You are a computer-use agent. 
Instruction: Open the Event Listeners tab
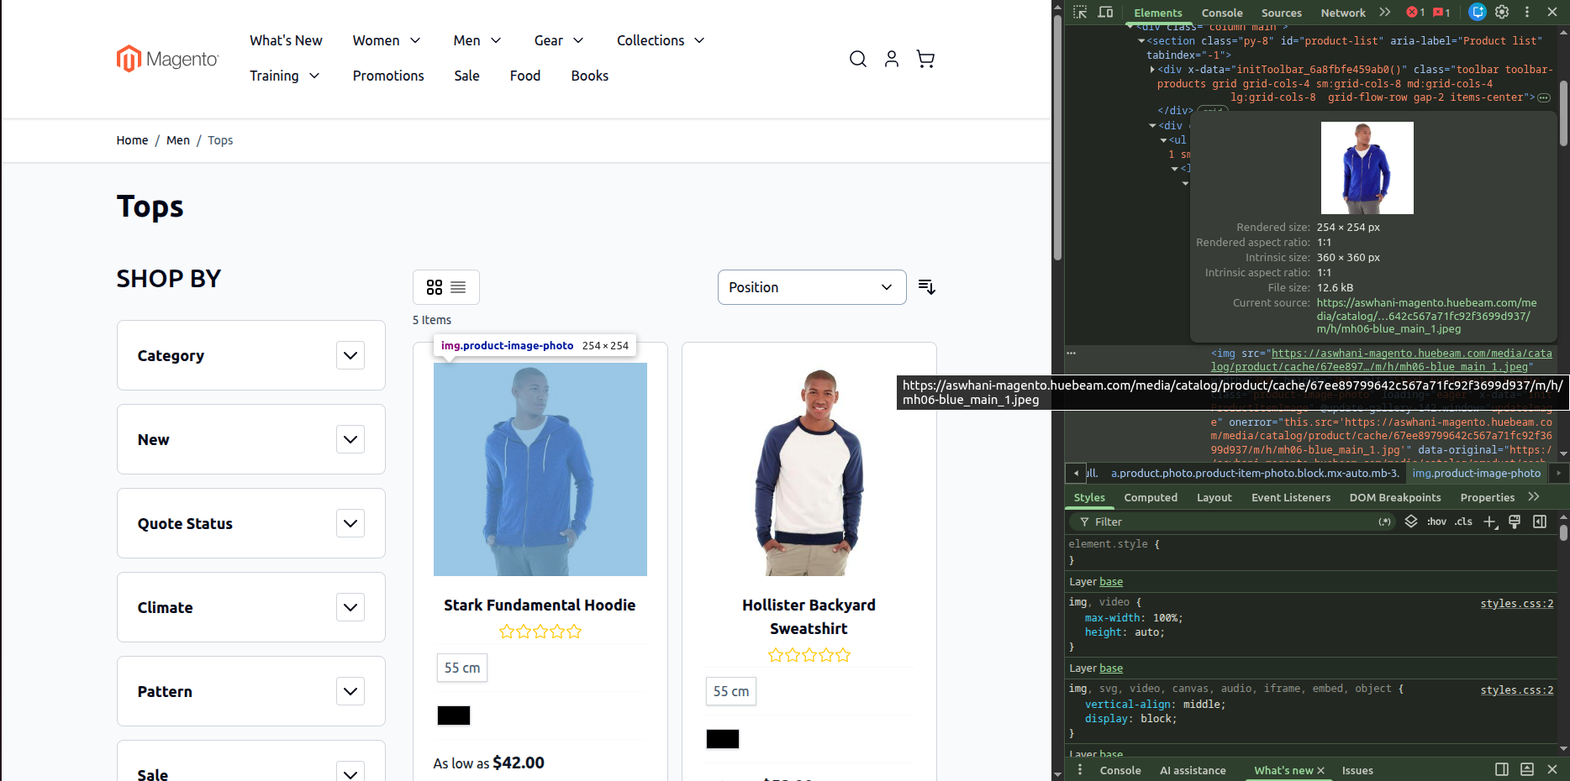pyautogui.click(x=1291, y=497)
